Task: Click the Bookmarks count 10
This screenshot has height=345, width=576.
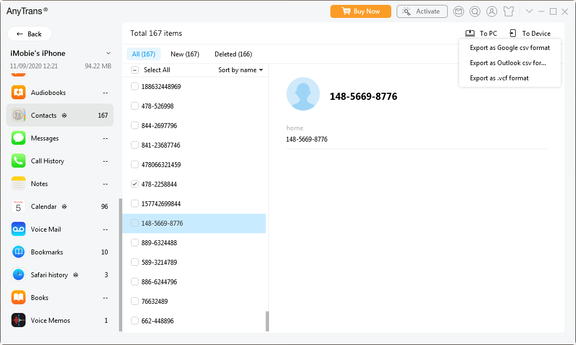Action: click(104, 252)
